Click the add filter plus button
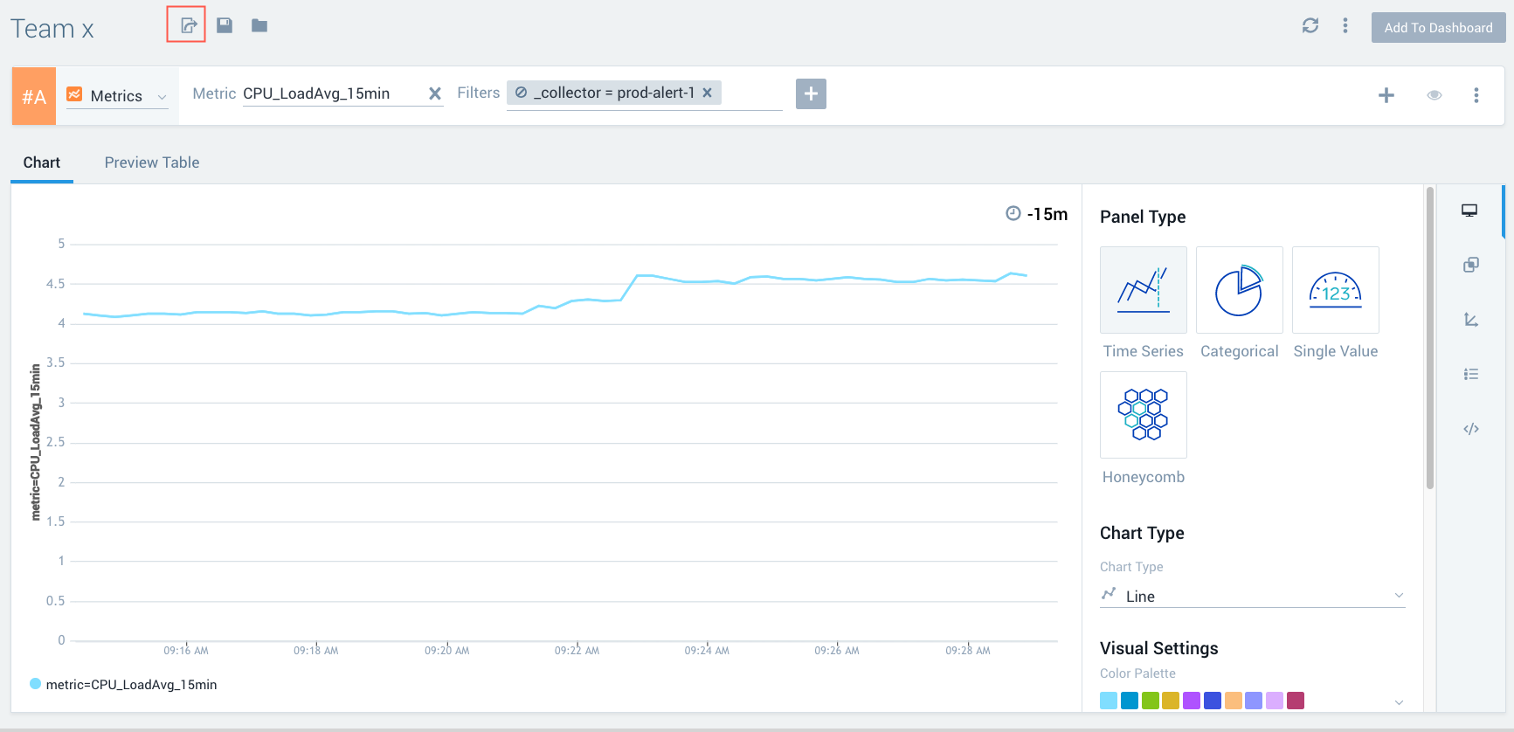Image resolution: width=1514 pixels, height=732 pixels. (810, 93)
